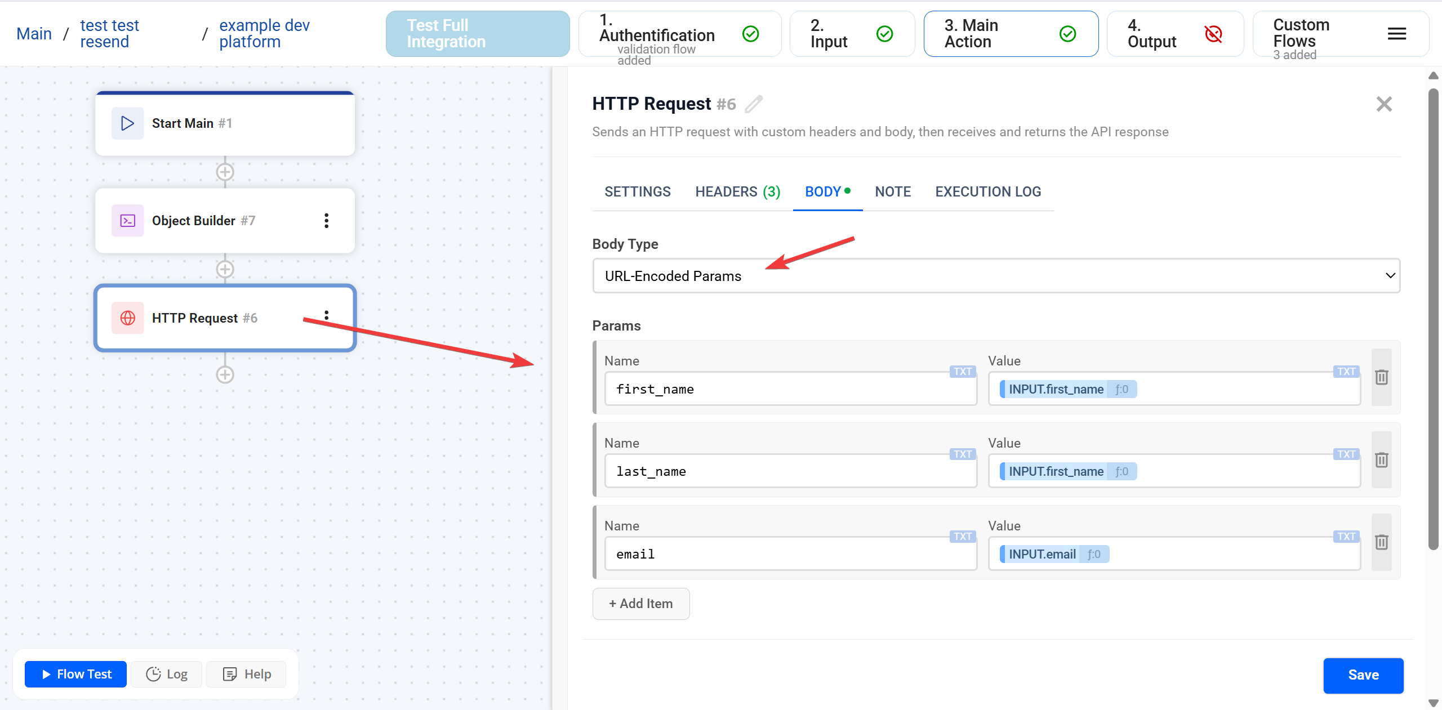Open the three-dot menu on HTTP Request node
The width and height of the screenshot is (1442, 710).
click(x=327, y=316)
